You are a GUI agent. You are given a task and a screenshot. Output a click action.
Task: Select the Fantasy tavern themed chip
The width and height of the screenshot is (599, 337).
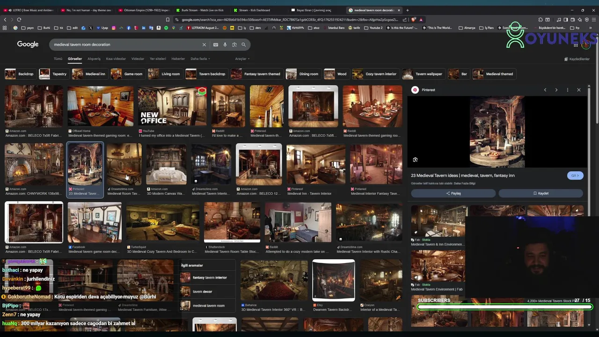(x=256, y=74)
